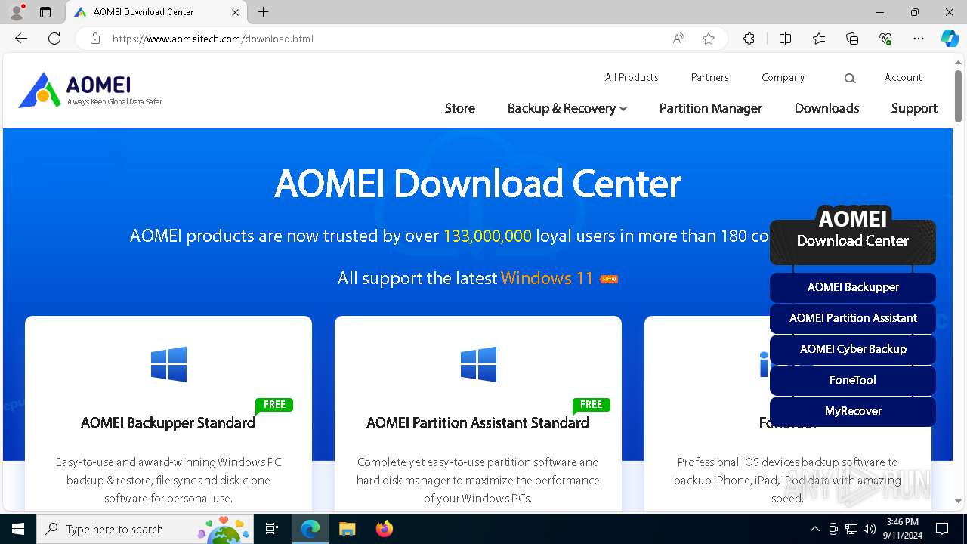This screenshot has width=967, height=544.
Task: Open the volume speaker tray icon
Action: pos(869,529)
